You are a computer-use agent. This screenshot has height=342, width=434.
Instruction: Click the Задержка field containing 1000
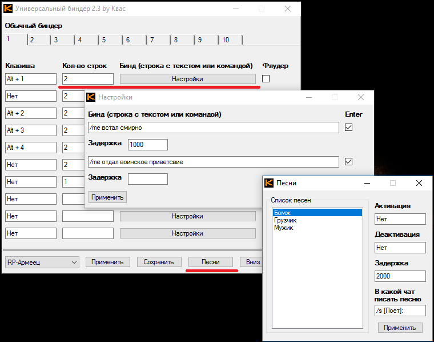click(x=147, y=145)
